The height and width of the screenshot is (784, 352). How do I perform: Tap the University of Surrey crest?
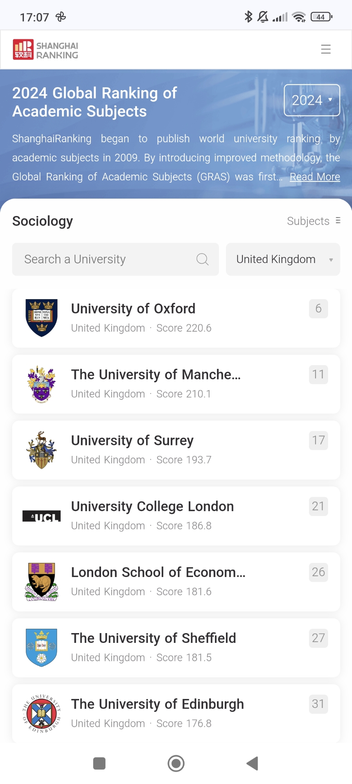click(x=42, y=450)
